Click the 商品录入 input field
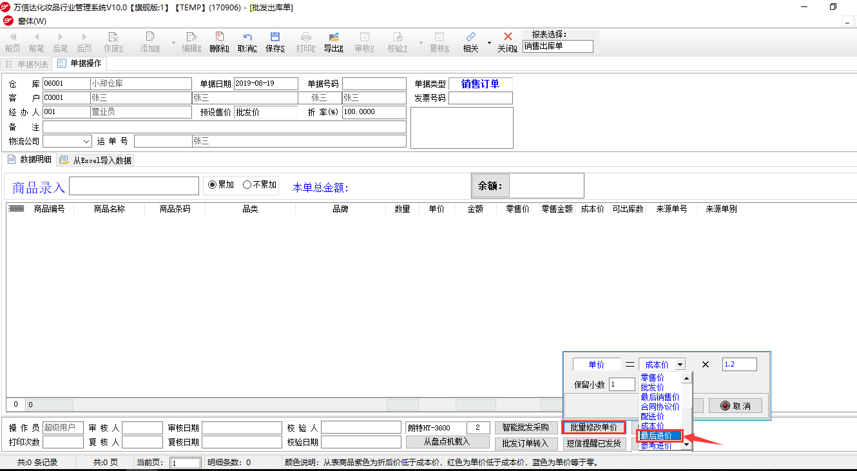 point(134,186)
